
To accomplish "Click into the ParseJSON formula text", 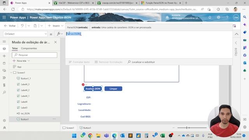I will pos(74,34).
